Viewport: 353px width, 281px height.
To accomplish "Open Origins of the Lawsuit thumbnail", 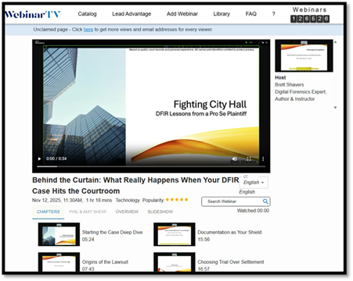I will tap(59, 262).
